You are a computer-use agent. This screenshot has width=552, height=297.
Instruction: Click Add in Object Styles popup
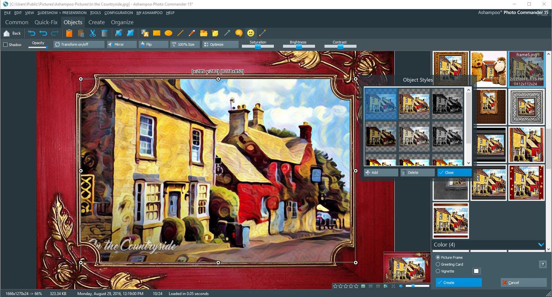(x=381, y=172)
